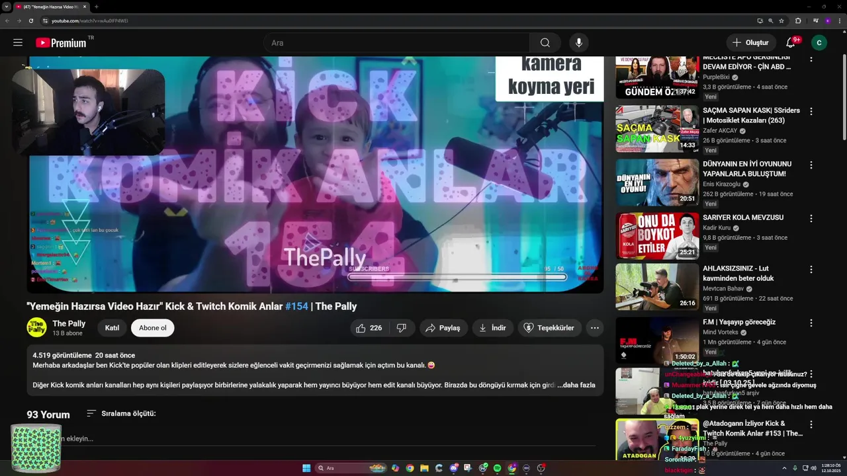Open hashtag #154 link in title
The height and width of the screenshot is (476, 847).
tap(296, 306)
